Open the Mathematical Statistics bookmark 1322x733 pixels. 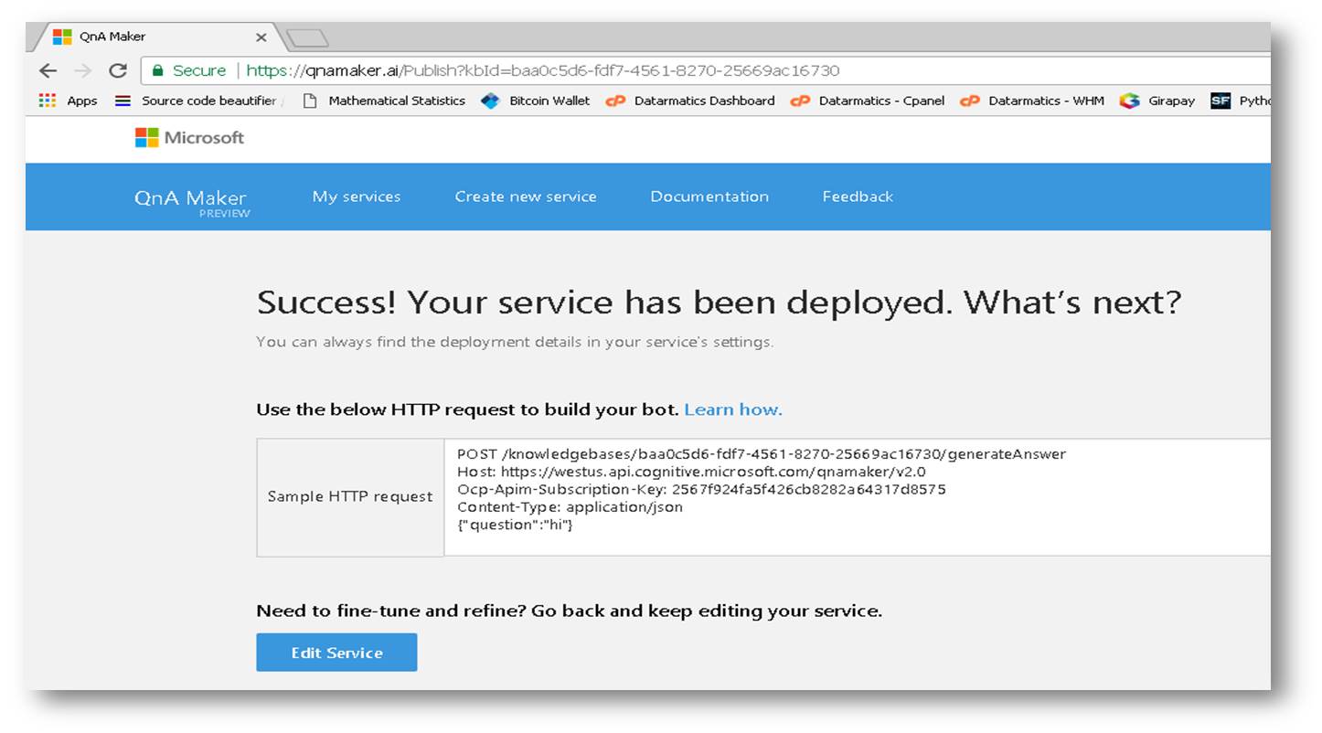click(x=384, y=101)
